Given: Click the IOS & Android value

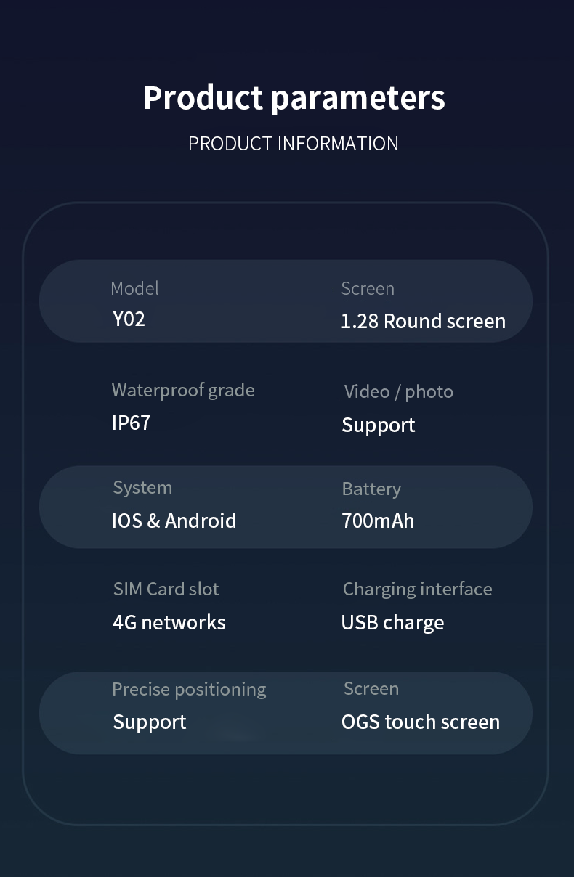Looking at the screenshot, I should (174, 521).
